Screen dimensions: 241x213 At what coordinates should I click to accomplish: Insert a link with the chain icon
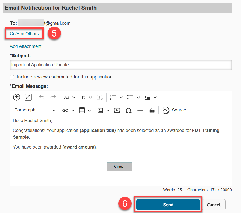pos(65,110)
